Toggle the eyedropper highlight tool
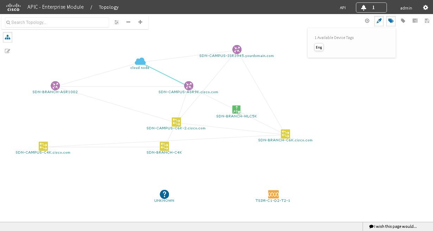Image resolution: width=433 pixels, height=231 pixels. pyautogui.click(x=379, y=21)
